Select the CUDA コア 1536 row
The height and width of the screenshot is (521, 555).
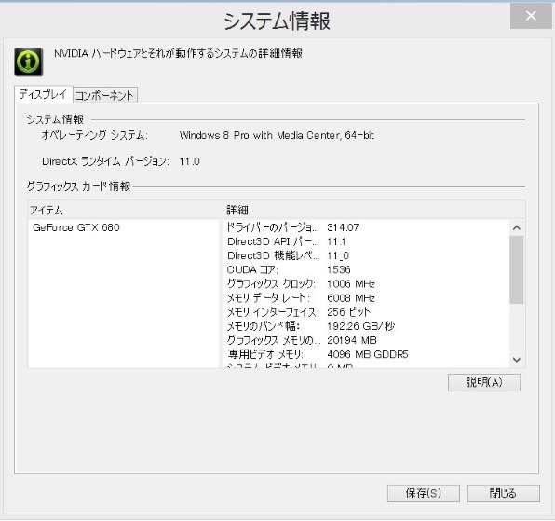tap(366, 270)
